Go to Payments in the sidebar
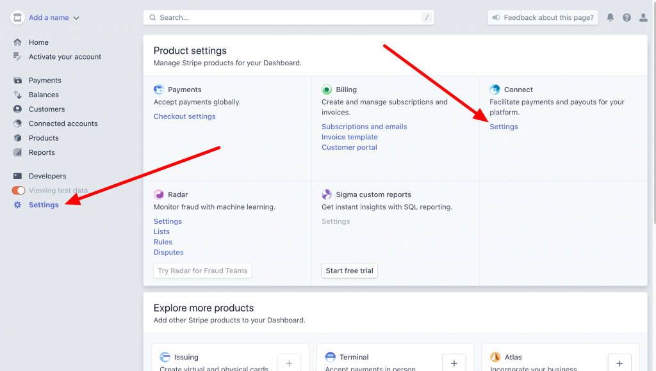Image resolution: width=656 pixels, height=371 pixels. coord(45,80)
